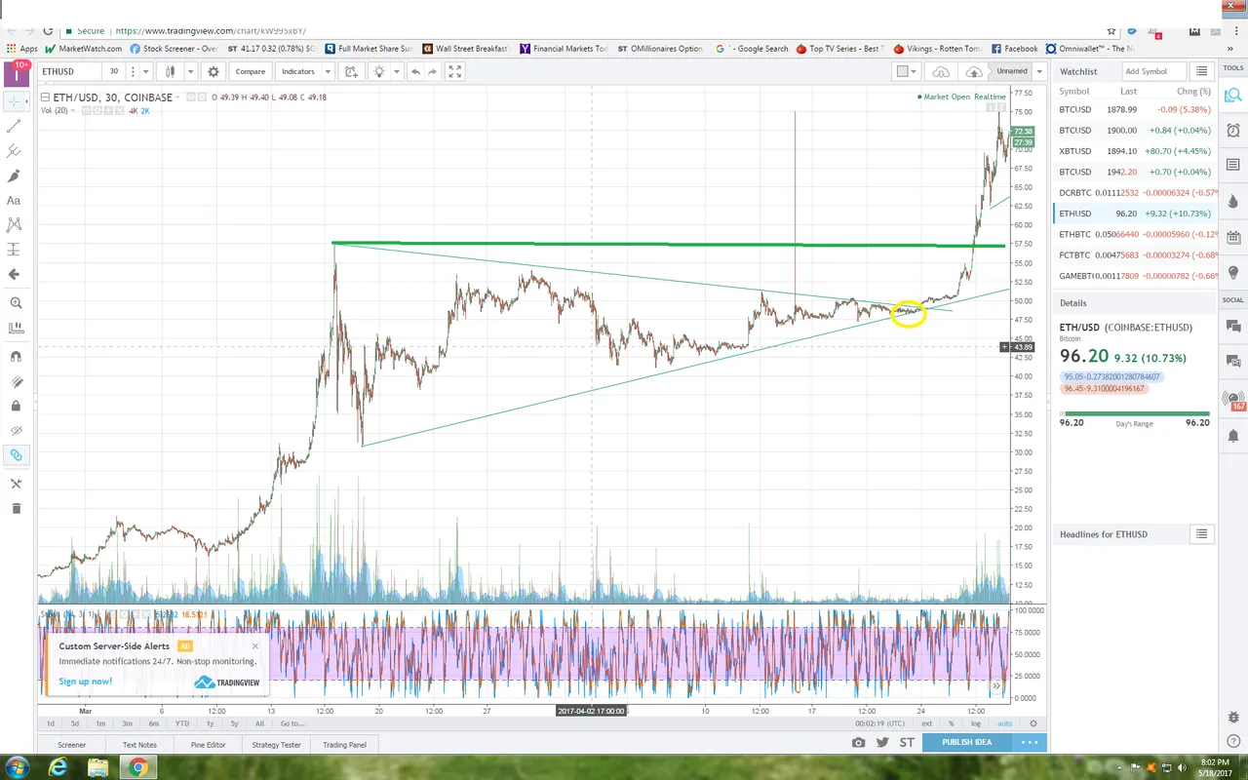Image resolution: width=1248 pixels, height=780 pixels.
Task: Open the news sidebar icon
Action: pyautogui.click(x=1233, y=165)
